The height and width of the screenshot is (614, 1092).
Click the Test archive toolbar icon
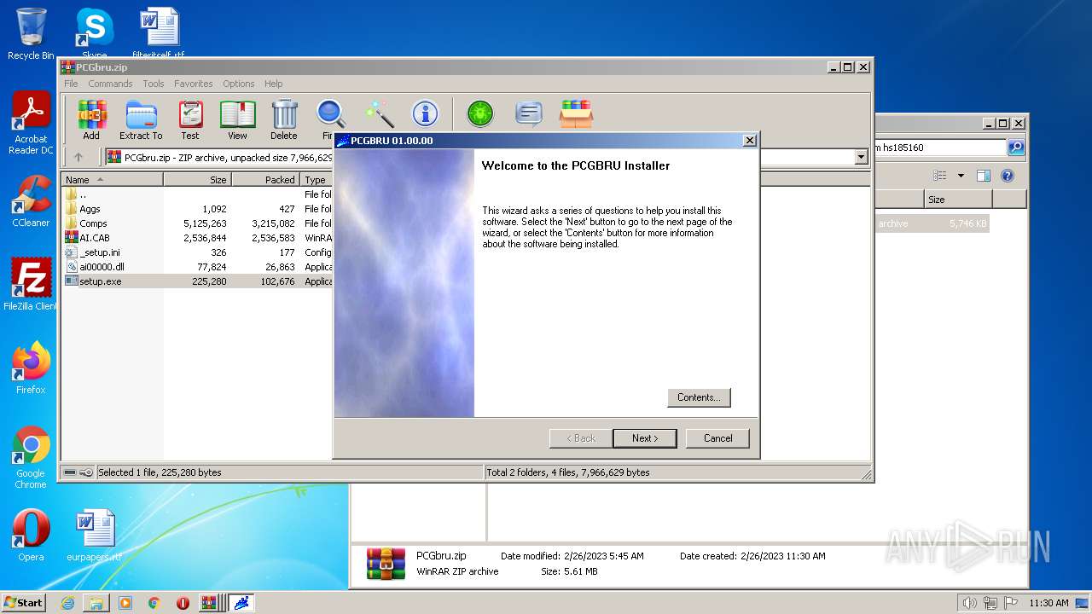pos(190,119)
